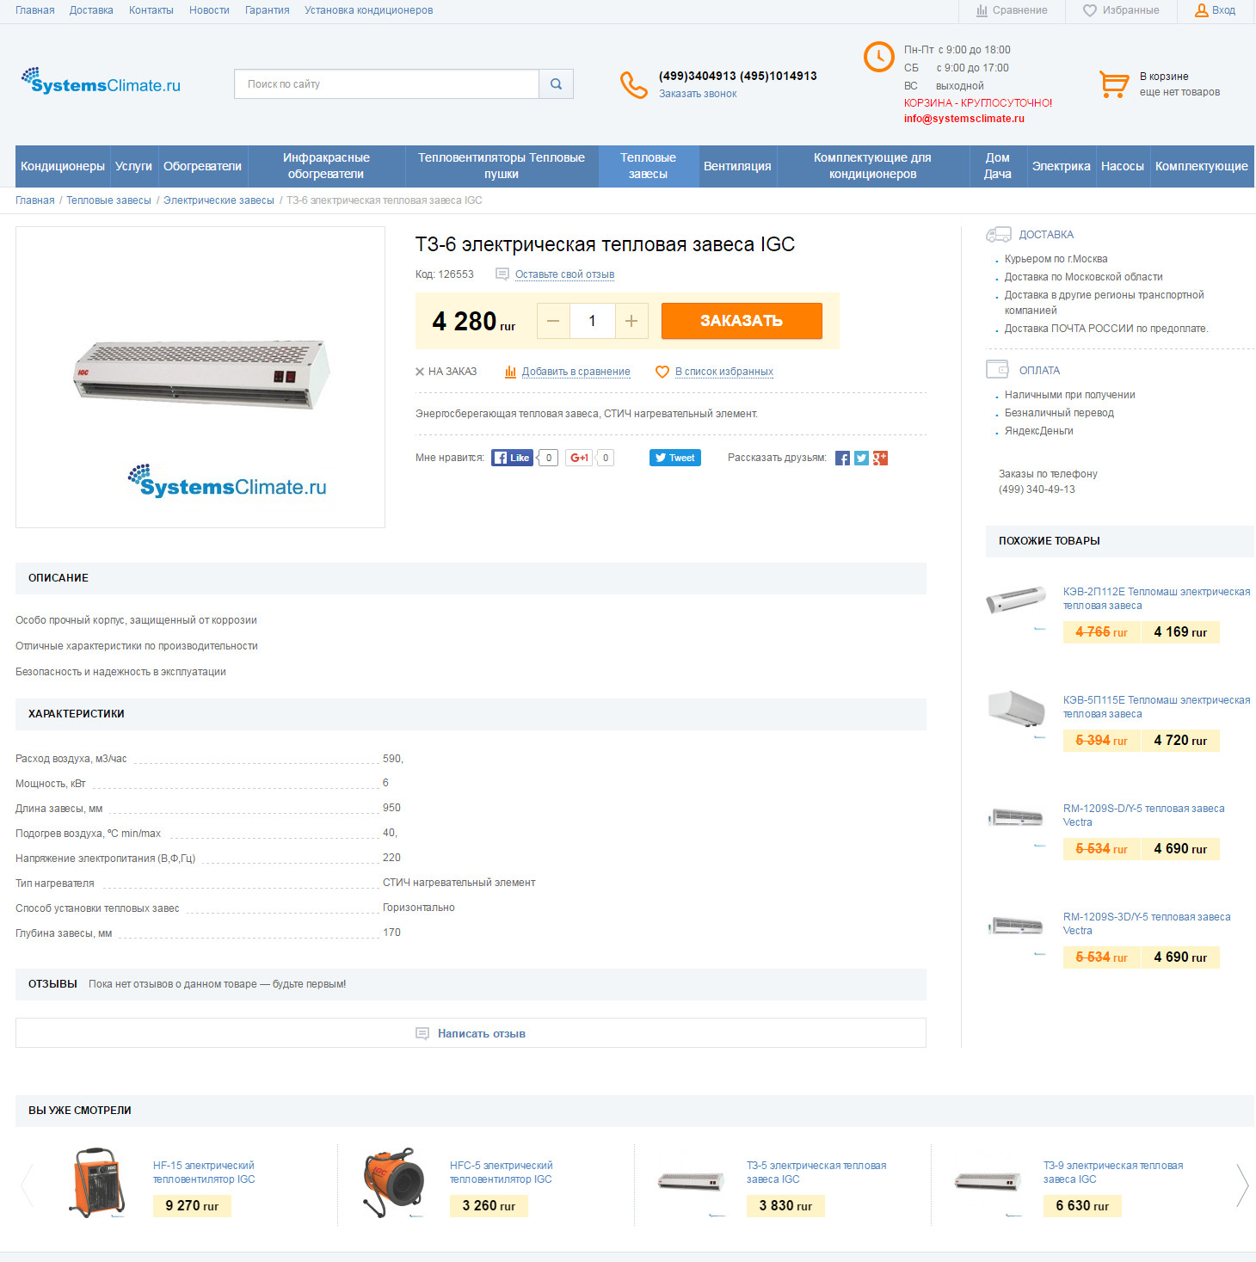The width and height of the screenshot is (1256, 1262).
Task: Click the orange chart icon beside Добавить в сравнение
Action: coord(510,372)
